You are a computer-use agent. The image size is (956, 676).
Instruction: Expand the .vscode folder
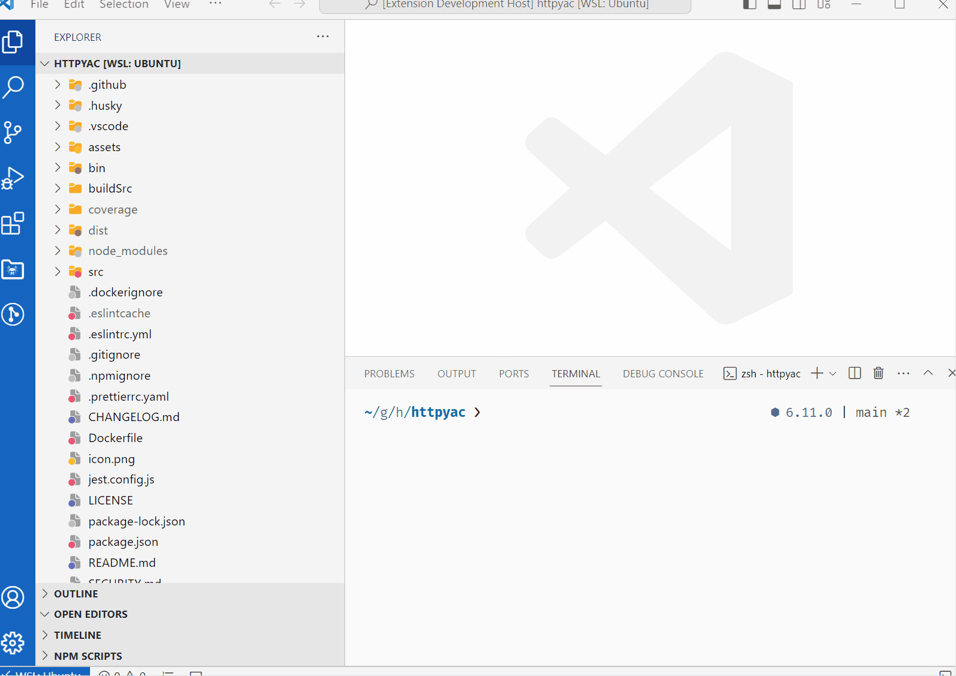(190, 126)
